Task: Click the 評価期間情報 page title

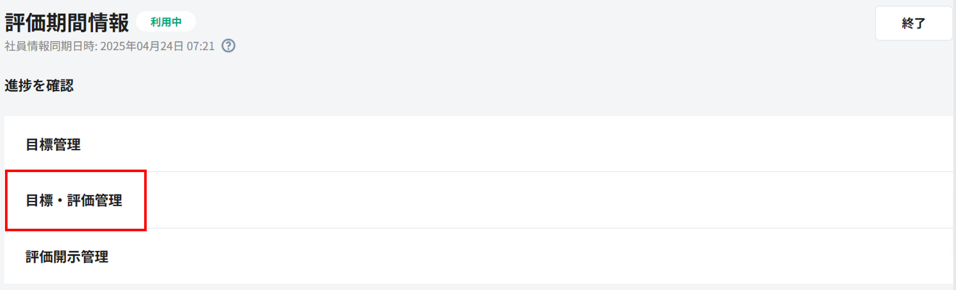Action: (67, 23)
